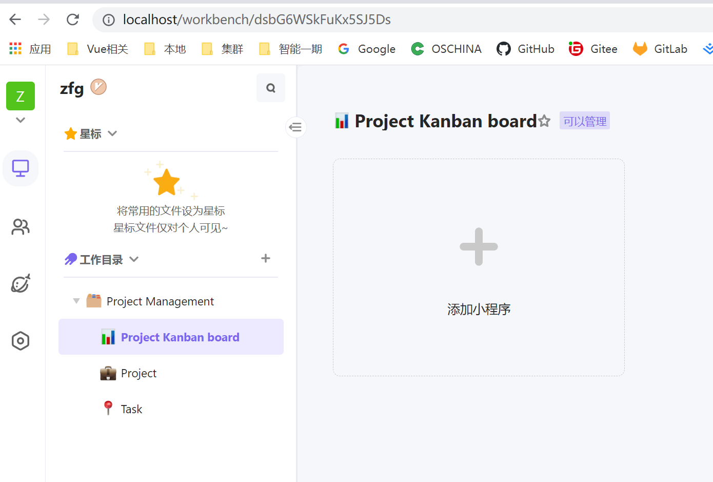Collapse the 工作目录 section chevron
Viewport: 713px width, 482px height.
point(134,259)
